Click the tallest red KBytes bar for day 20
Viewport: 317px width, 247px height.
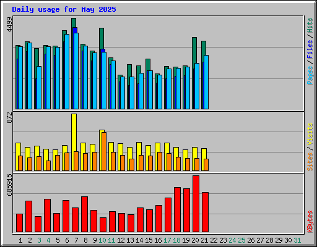pyautogui.click(x=196, y=204)
